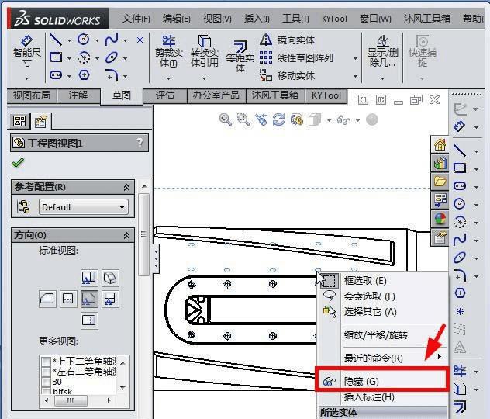The image size is (490, 419).
Task: Collapse the 参考配置(R) section
Action: click(126, 187)
